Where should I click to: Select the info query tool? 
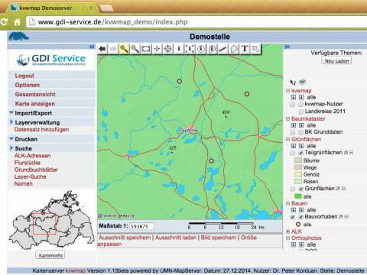[179, 49]
